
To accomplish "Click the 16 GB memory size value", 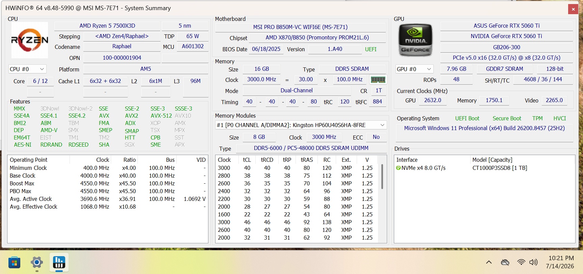I will 261,69.
